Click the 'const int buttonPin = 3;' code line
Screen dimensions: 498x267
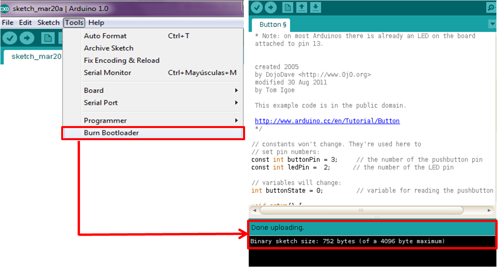click(367, 160)
